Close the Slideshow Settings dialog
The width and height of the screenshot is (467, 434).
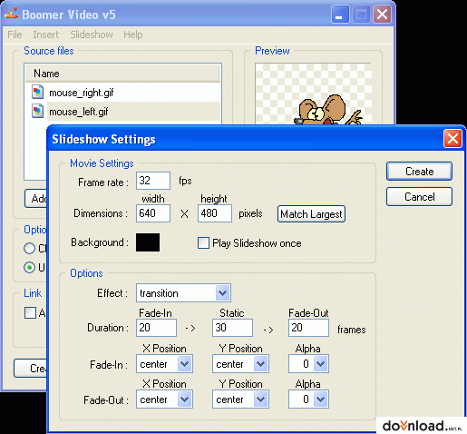pyautogui.click(x=452, y=139)
